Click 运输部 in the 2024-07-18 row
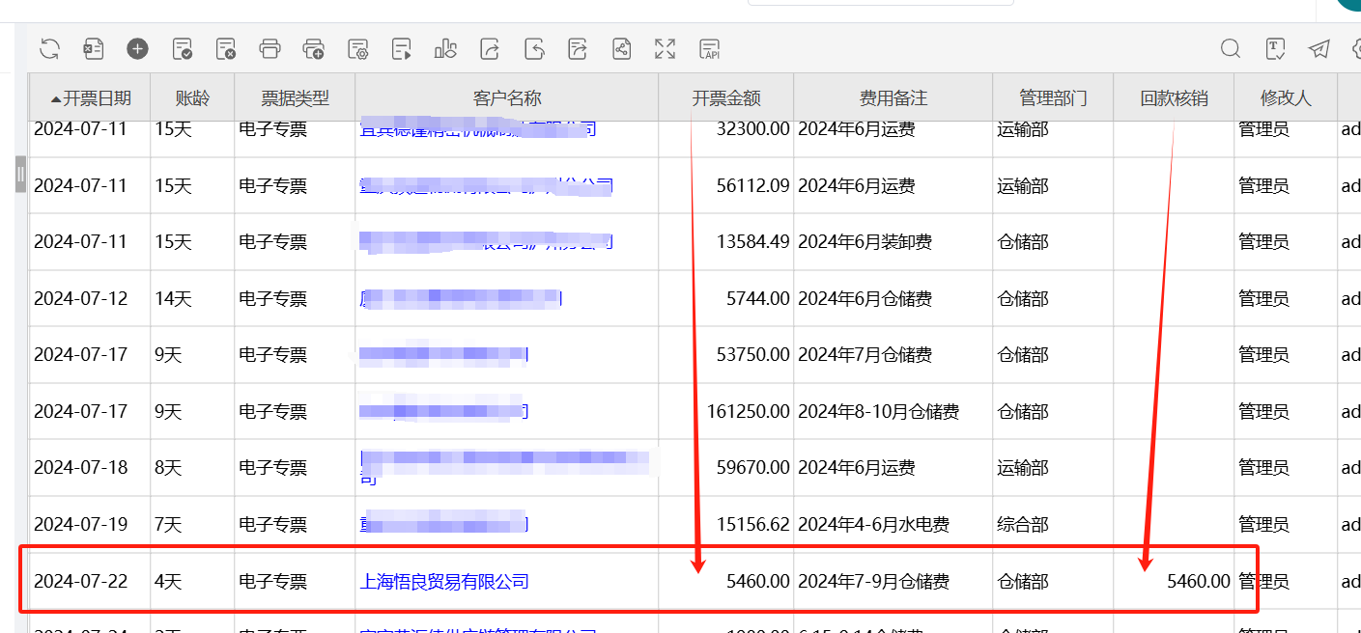Image resolution: width=1361 pixels, height=633 pixels. pyautogui.click(x=1022, y=468)
